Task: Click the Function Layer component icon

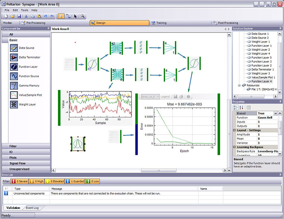Action: pos(13,67)
